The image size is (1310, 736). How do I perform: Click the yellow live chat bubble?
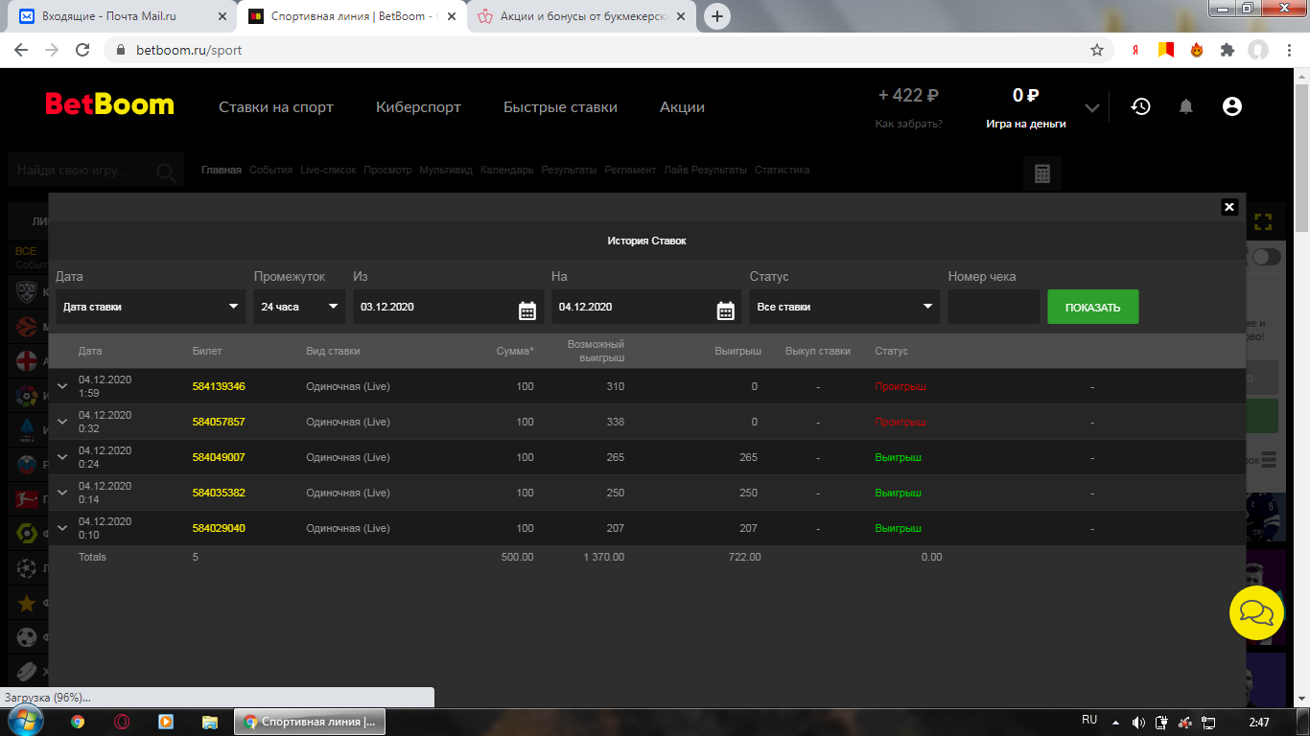coord(1256,612)
